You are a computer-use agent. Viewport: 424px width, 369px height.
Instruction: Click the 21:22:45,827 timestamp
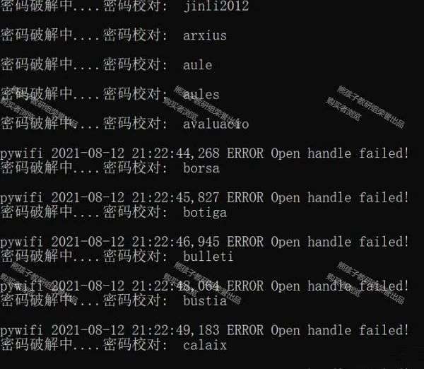pyautogui.click(x=175, y=197)
